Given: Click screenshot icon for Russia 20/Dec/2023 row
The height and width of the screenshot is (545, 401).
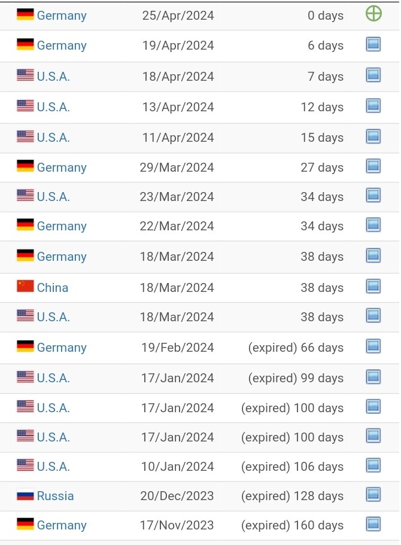Looking at the screenshot, I should point(373,495).
